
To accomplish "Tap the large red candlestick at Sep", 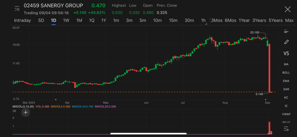I will [x=269, y=68].
